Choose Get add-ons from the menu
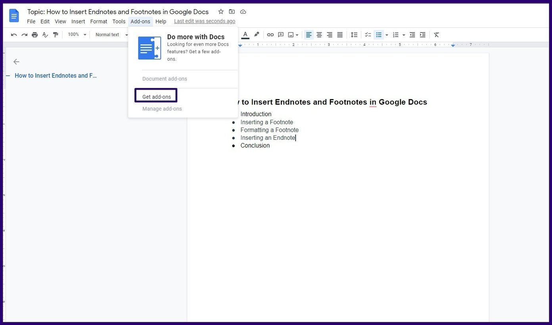This screenshot has height=325, width=552. tap(157, 97)
